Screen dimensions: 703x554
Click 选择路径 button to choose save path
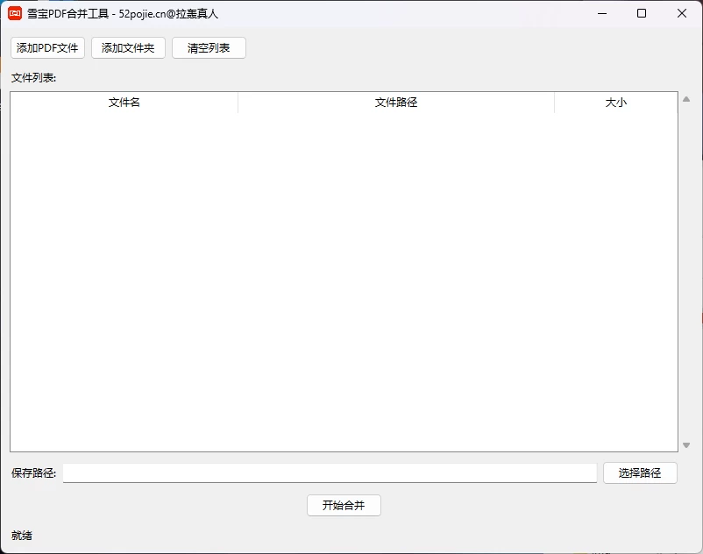(640, 472)
